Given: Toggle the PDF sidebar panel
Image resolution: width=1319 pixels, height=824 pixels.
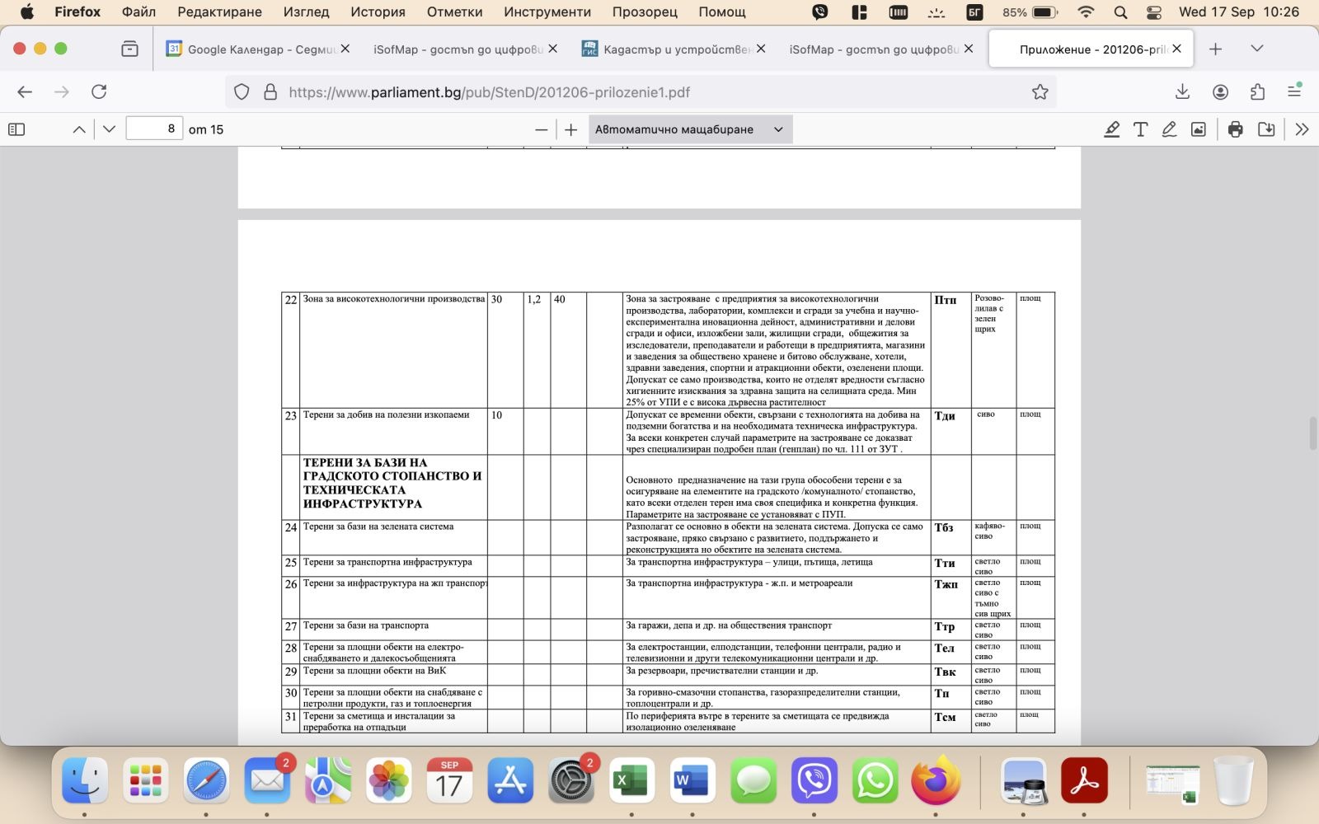Looking at the screenshot, I should 16,129.
